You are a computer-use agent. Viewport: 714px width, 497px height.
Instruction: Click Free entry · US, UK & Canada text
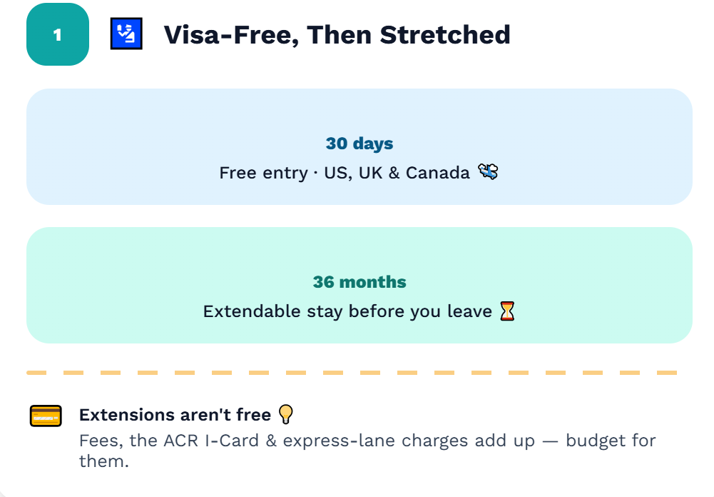coord(345,173)
